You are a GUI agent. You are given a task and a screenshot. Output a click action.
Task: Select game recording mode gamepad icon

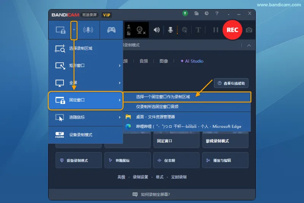[111, 30]
